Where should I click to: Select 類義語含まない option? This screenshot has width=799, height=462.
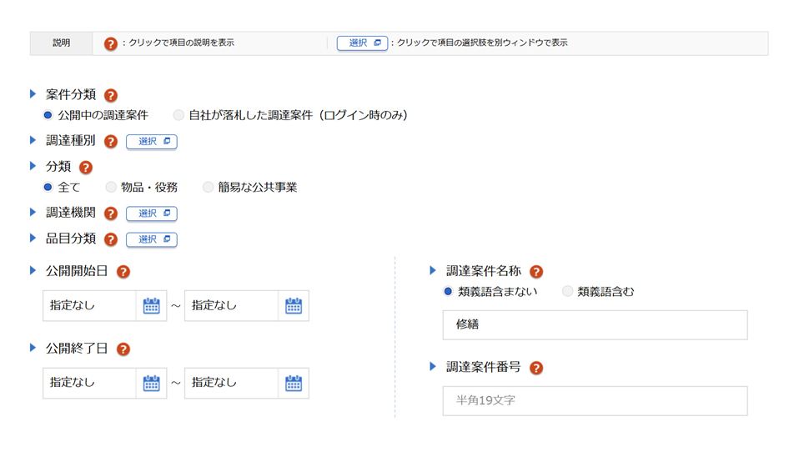[448, 291]
